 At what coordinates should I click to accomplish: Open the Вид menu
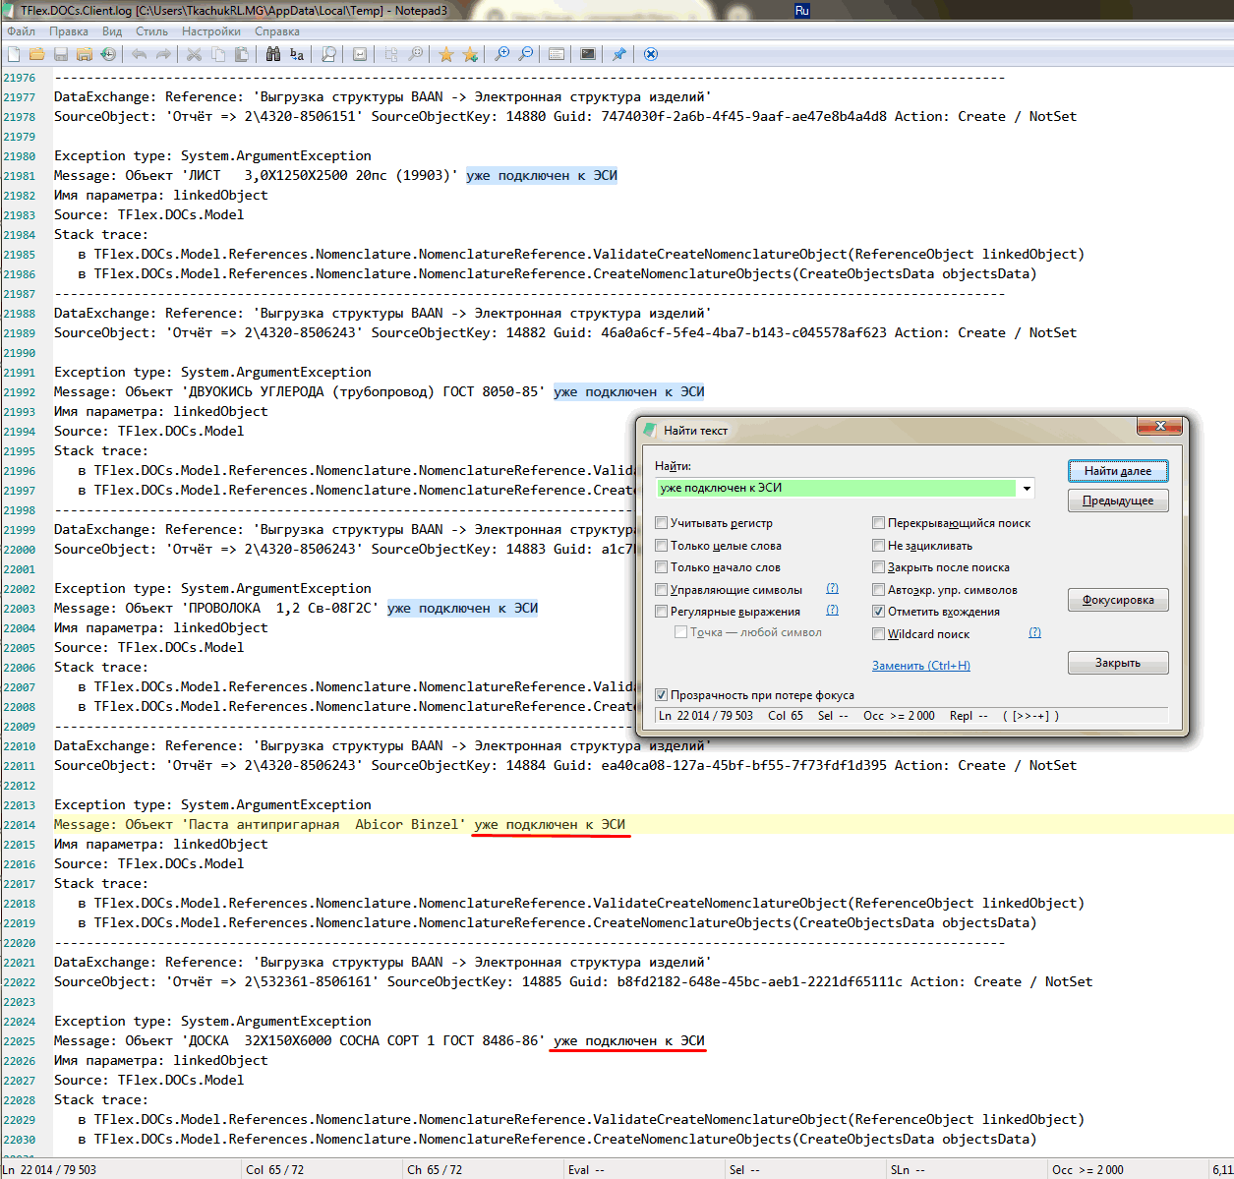pyautogui.click(x=112, y=31)
